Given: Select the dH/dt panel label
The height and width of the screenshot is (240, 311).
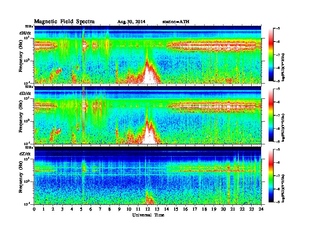Looking at the screenshot, I should tap(25, 33).
